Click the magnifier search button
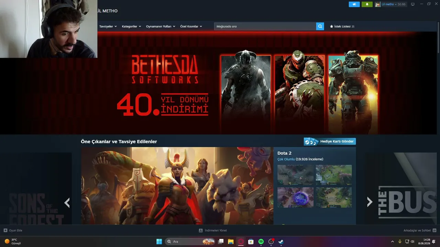The width and height of the screenshot is (440, 247). 320,26
